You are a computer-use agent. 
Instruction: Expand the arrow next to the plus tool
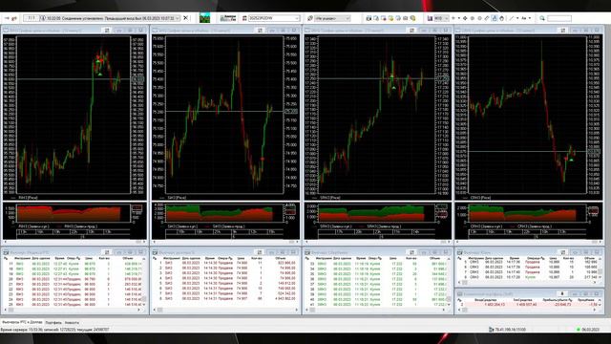pos(459,18)
